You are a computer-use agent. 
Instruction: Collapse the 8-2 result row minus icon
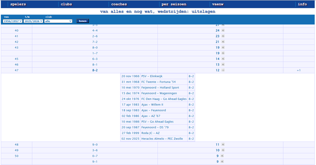coord(223,70)
